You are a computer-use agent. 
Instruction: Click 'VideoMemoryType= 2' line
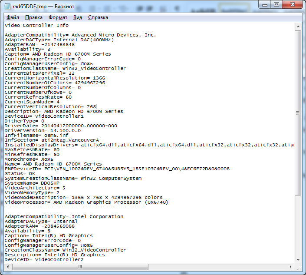32,193
